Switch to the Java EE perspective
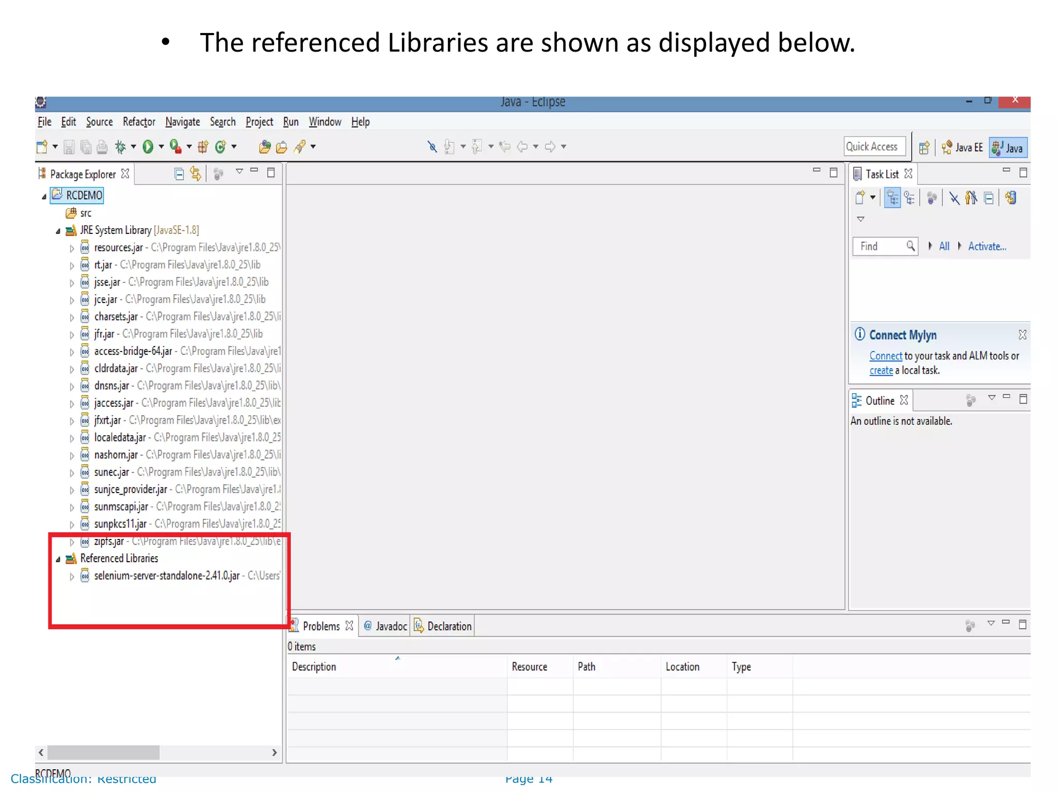1057x793 pixels. pos(962,148)
